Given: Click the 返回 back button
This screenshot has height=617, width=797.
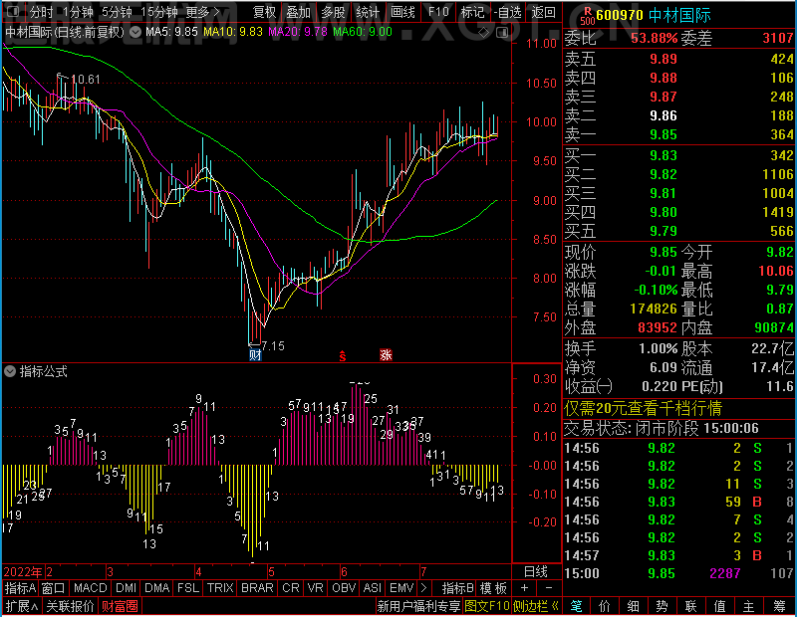Looking at the screenshot, I should [x=543, y=12].
